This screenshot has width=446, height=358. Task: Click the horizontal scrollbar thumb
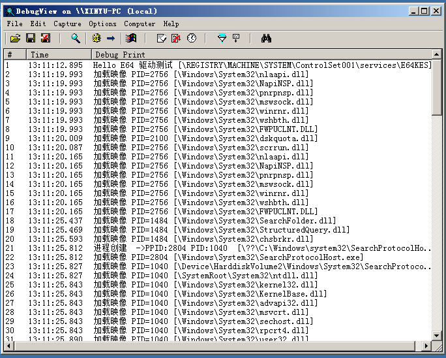click(x=214, y=346)
